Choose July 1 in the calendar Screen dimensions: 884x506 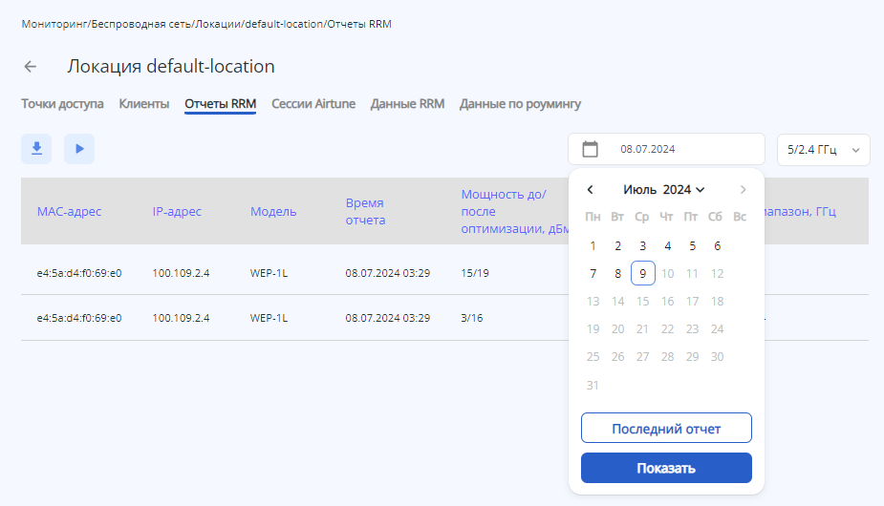tap(593, 246)
